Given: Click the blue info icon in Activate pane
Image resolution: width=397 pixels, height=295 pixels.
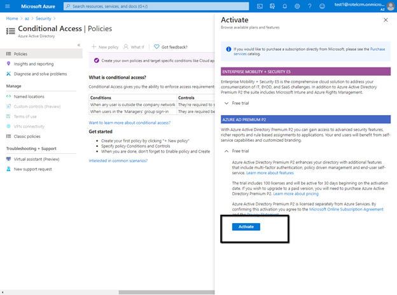Looking at the screenshot, I should click(x=228, y=49).
